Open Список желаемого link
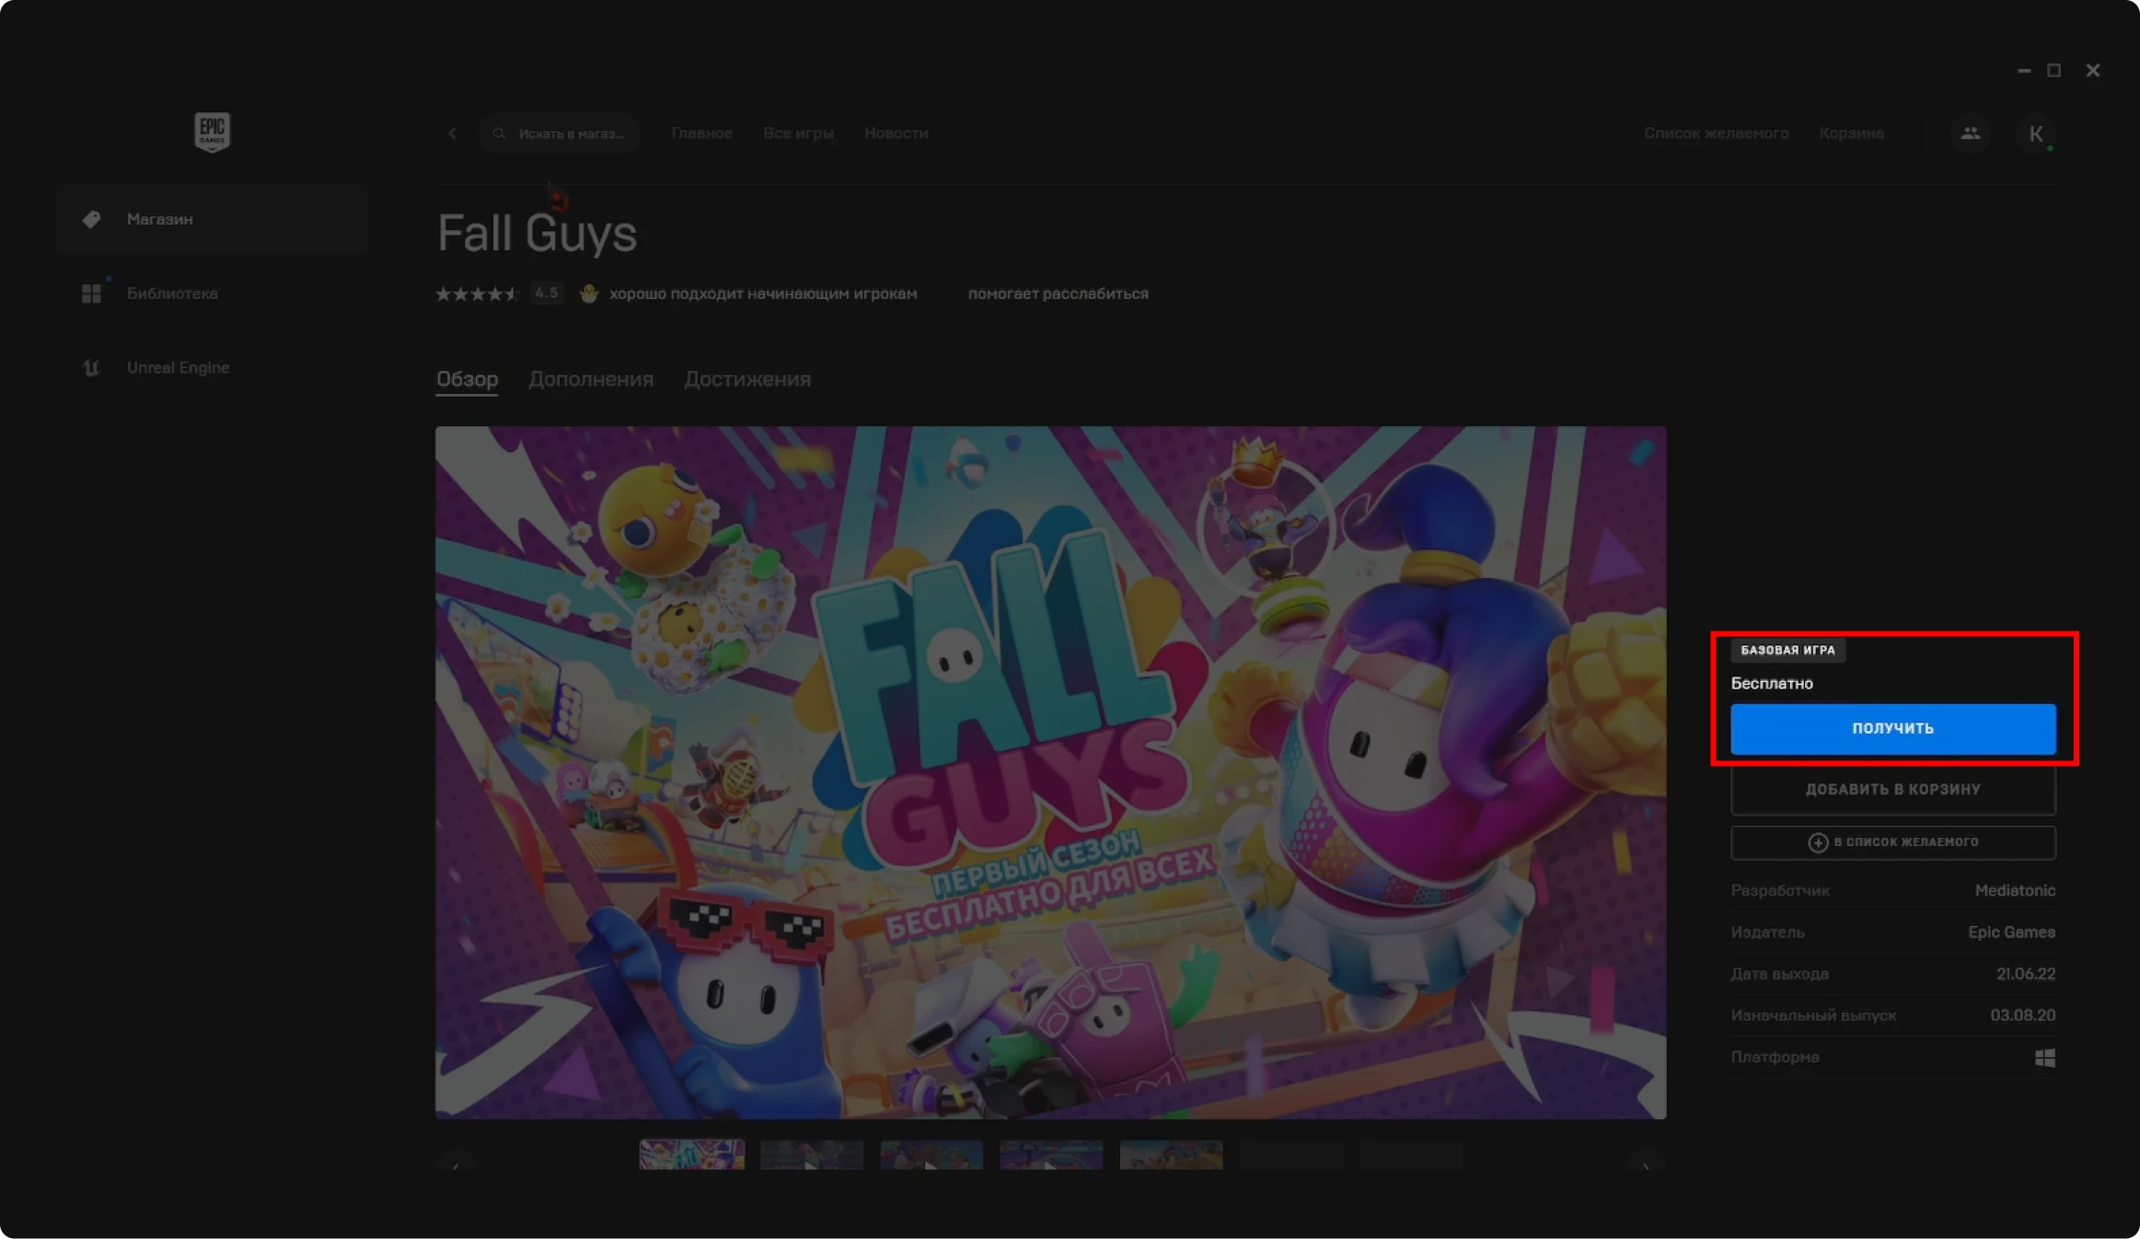Screen dimensions: 2140x1239 (x=1716, y=133)
